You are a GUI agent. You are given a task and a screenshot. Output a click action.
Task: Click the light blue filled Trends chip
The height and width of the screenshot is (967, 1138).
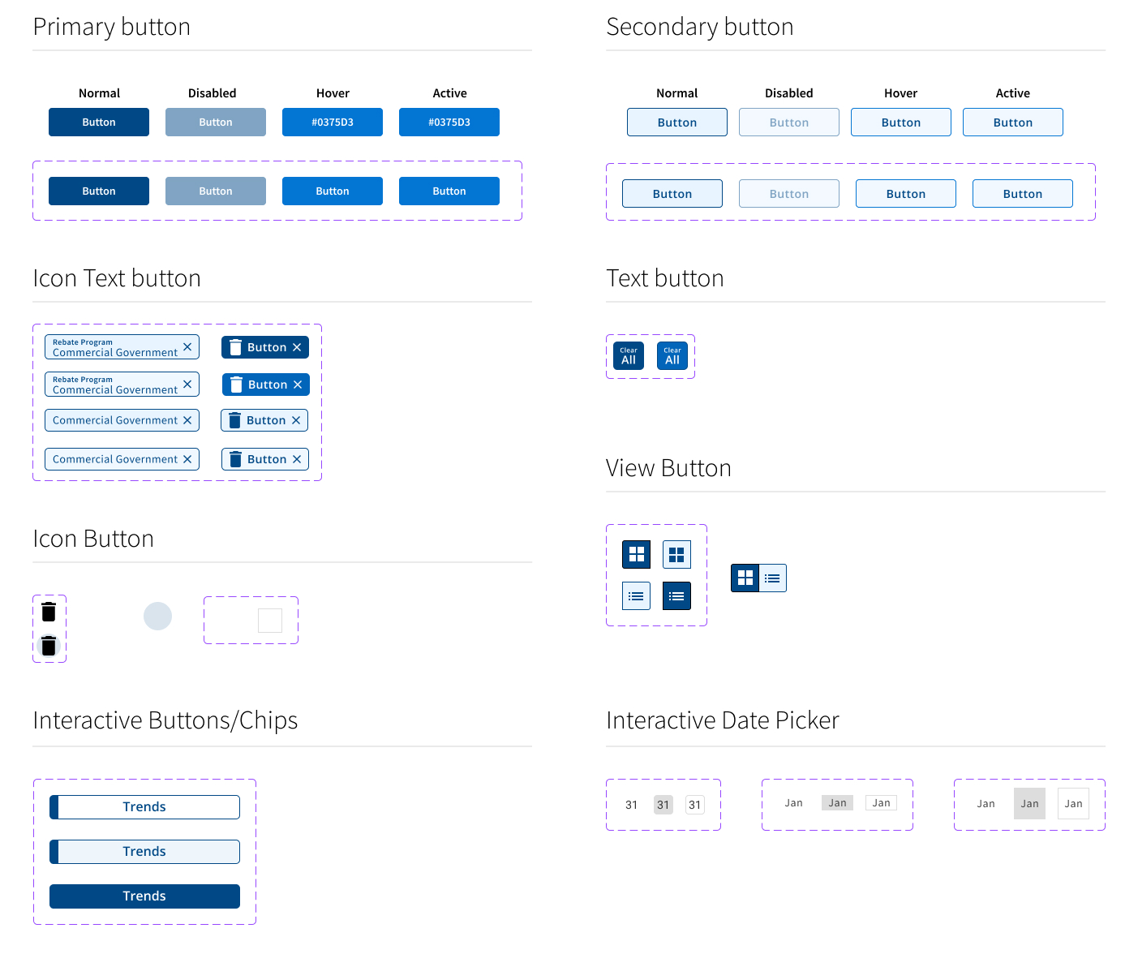144,852
